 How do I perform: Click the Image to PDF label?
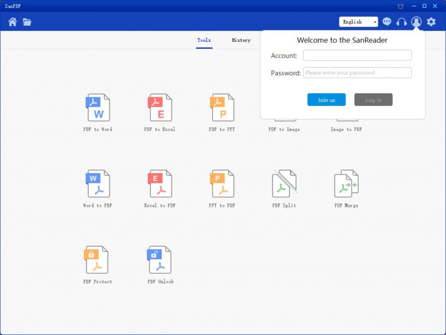tap(346, 129)
